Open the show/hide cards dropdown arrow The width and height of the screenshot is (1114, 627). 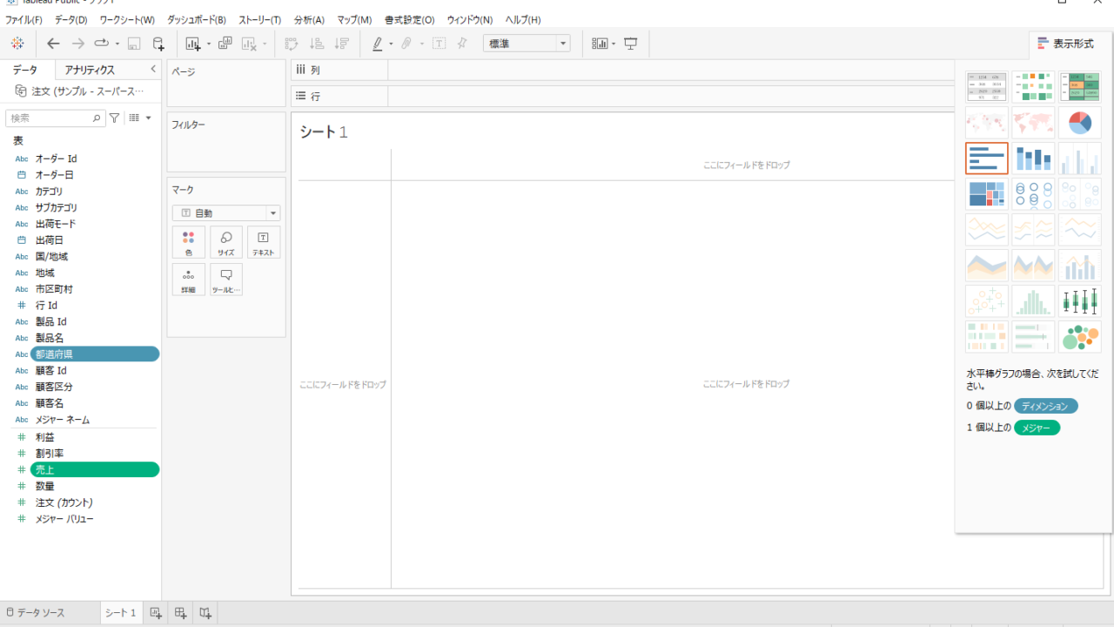[614, 44]
